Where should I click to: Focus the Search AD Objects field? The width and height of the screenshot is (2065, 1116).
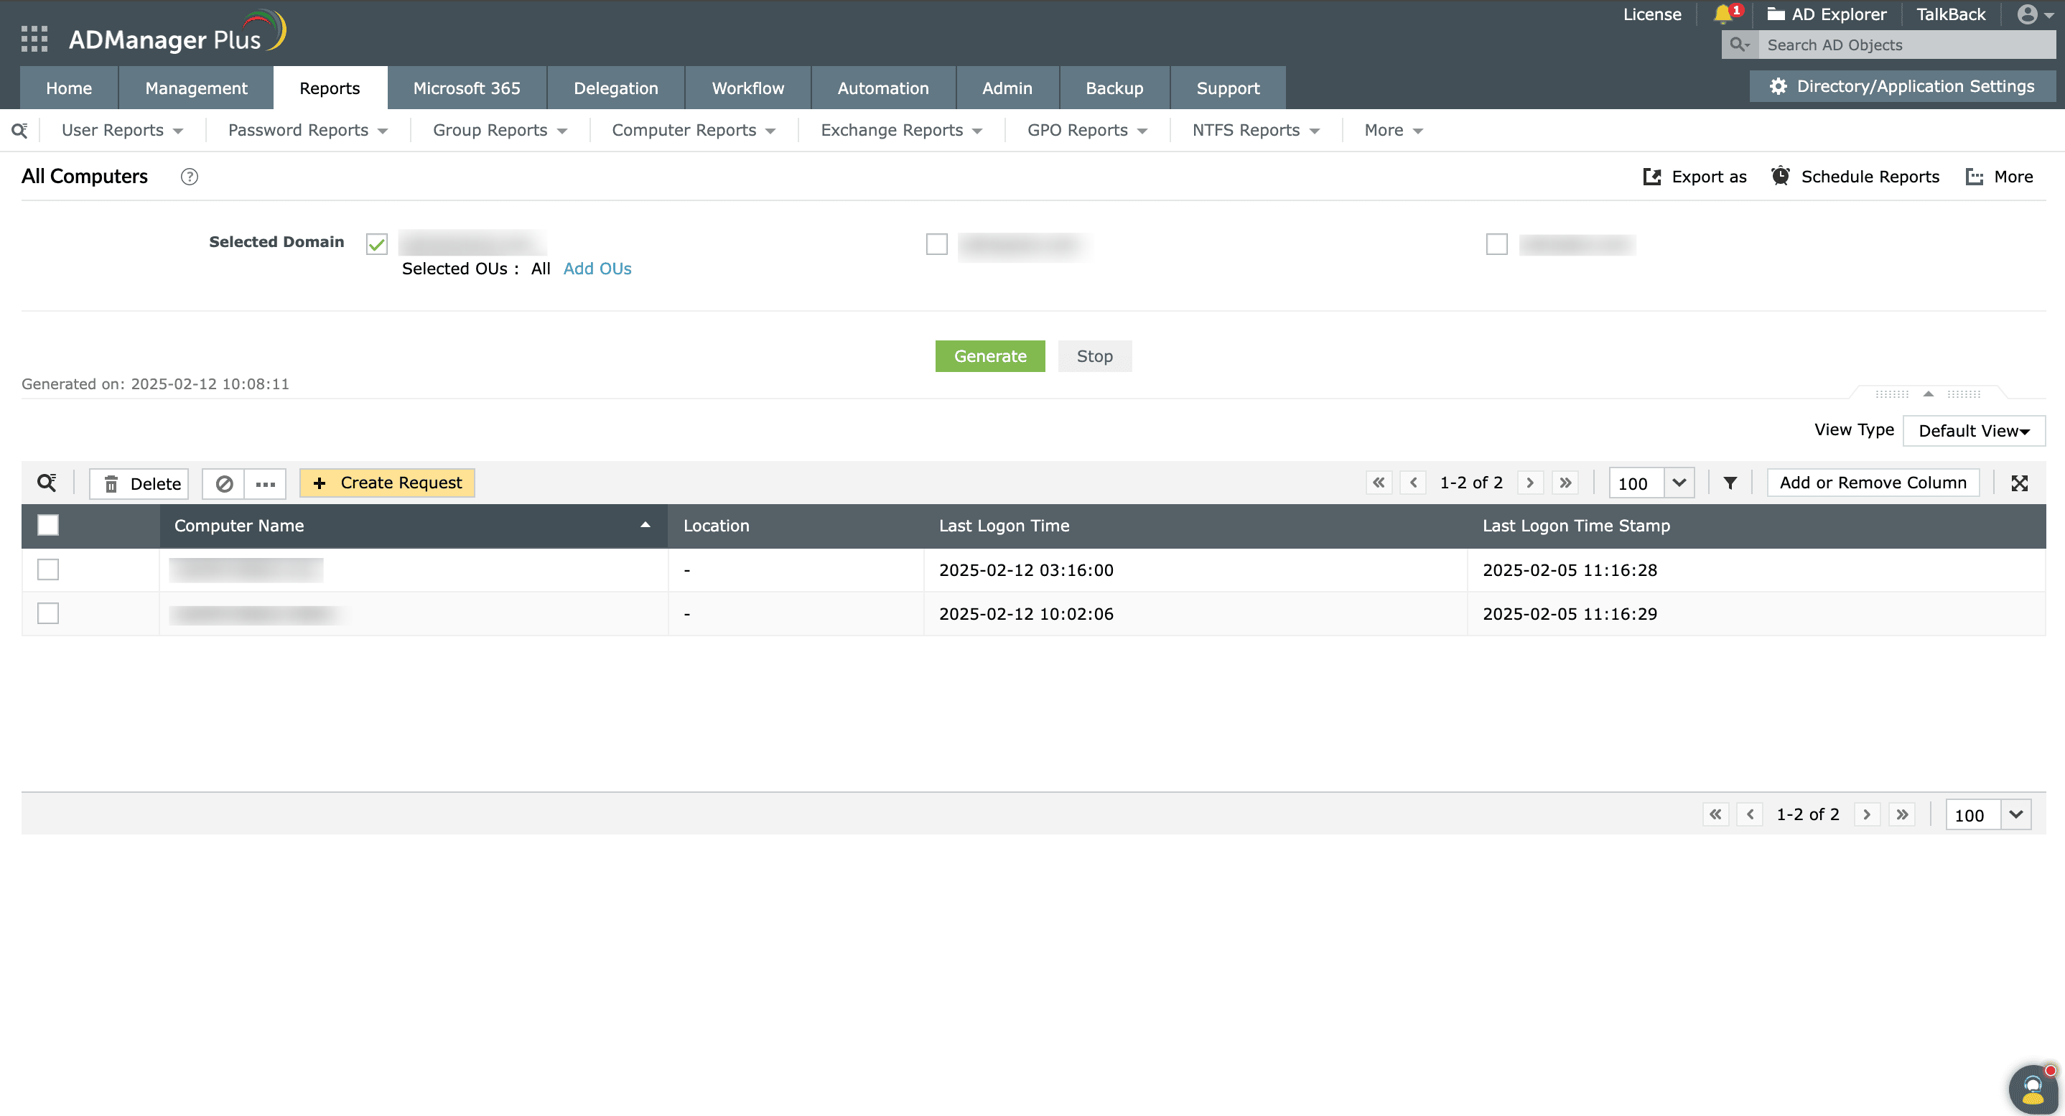pos(1905,45)
